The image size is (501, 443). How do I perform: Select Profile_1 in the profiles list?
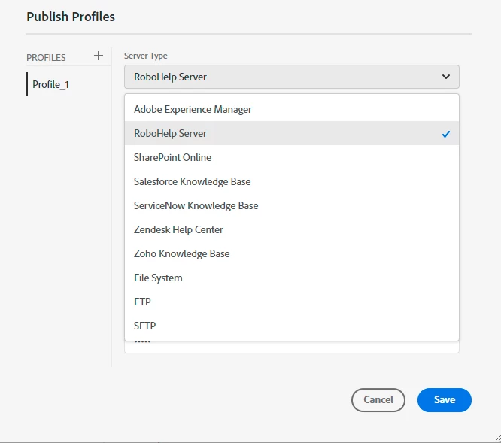[x=51, y=84]
